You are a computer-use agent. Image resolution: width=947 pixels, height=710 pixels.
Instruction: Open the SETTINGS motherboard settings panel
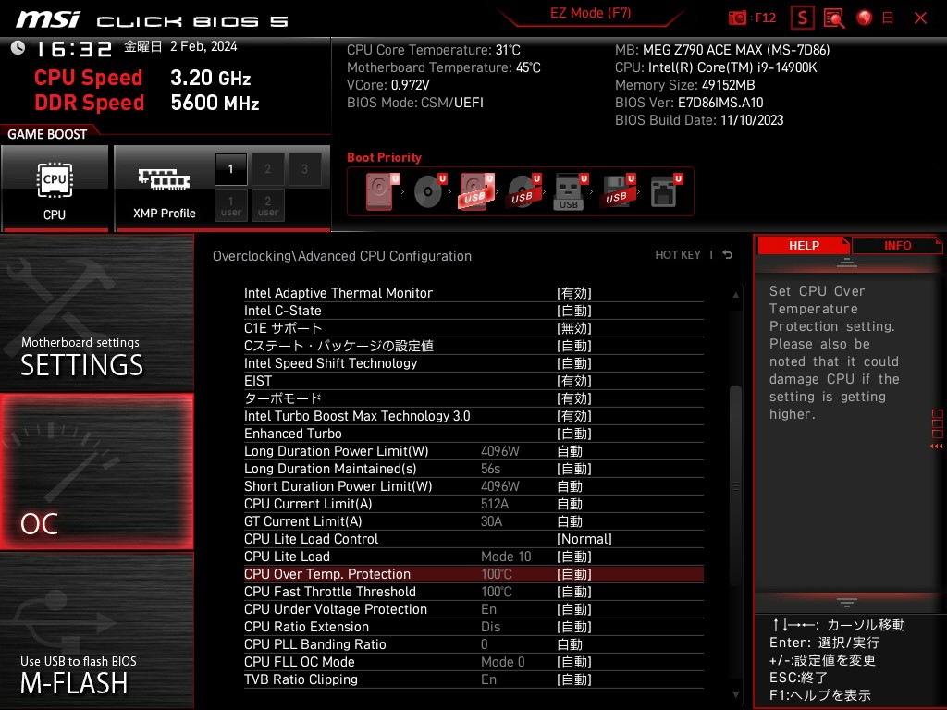[x=96, y=312]
